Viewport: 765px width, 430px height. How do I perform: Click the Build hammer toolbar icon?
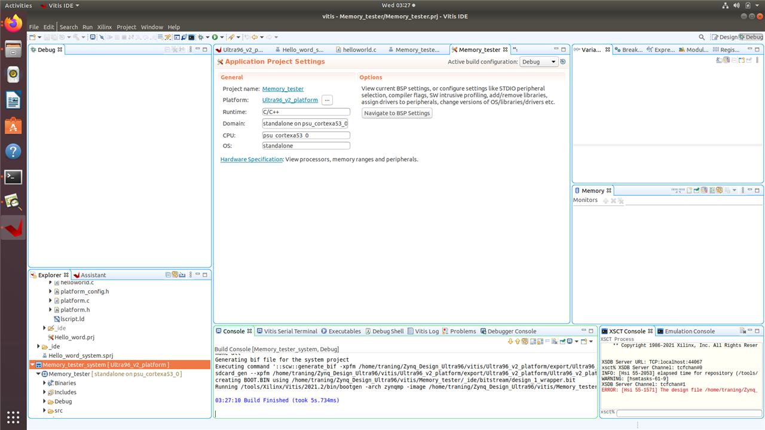point(76,37)
